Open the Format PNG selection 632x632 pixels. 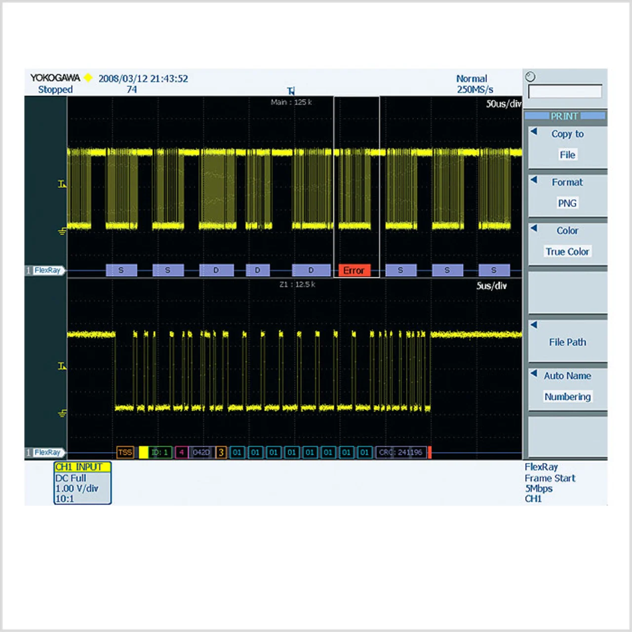click(x=567, y=193)
